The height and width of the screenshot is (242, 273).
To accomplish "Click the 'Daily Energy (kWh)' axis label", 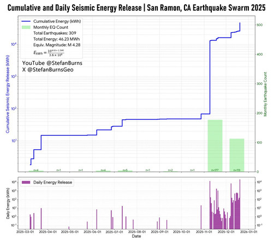I will tap(8, 203).
